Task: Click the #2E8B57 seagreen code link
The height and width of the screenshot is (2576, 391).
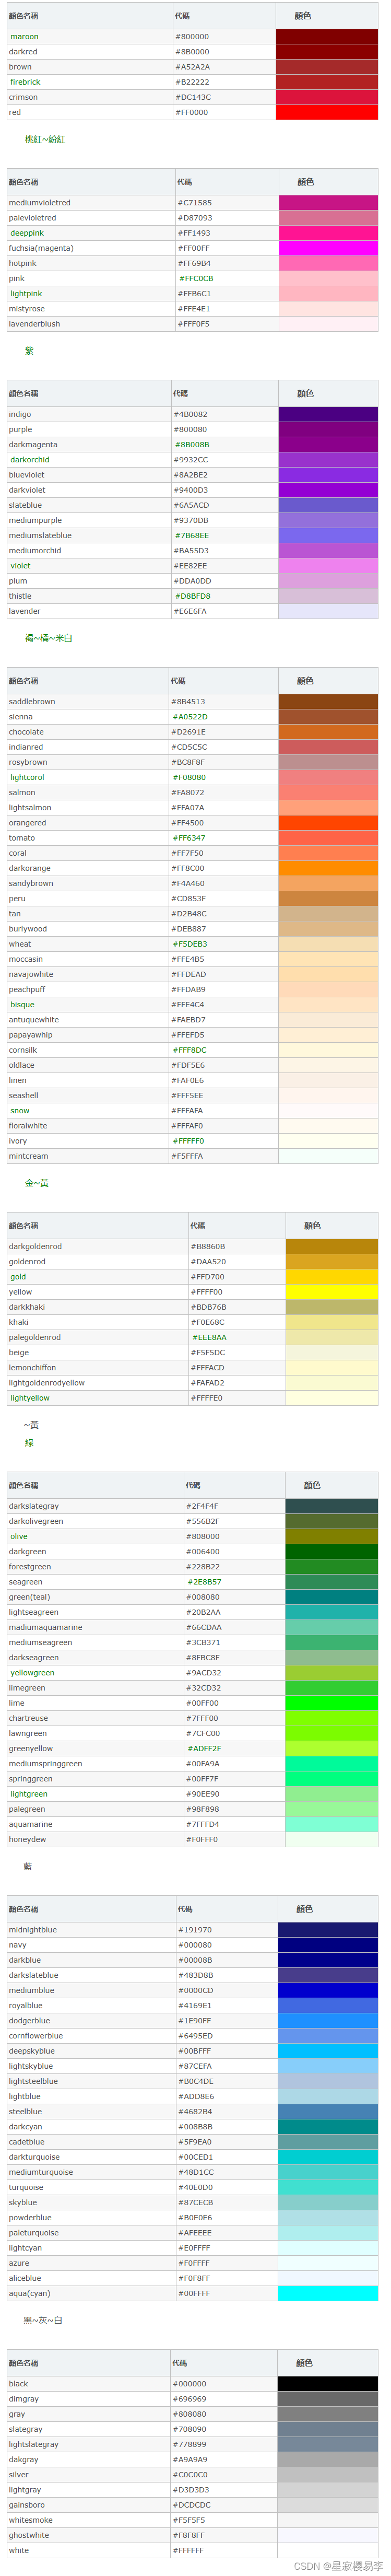Action: [204, 1582]
